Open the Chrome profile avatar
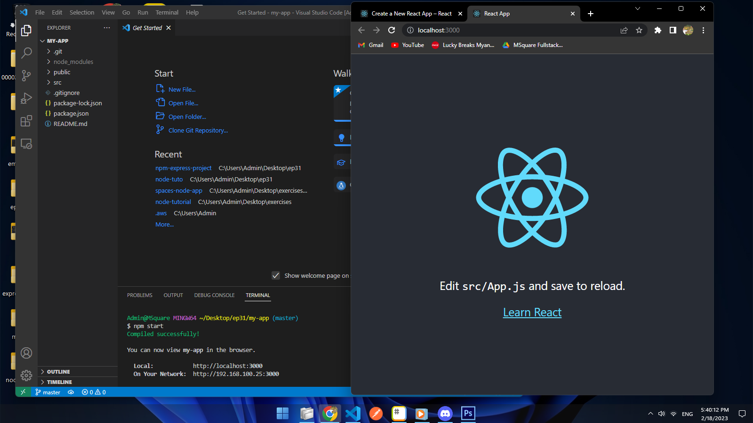This screenshot has height=423, width=753. pyautogui.click(x=688, y=30)
